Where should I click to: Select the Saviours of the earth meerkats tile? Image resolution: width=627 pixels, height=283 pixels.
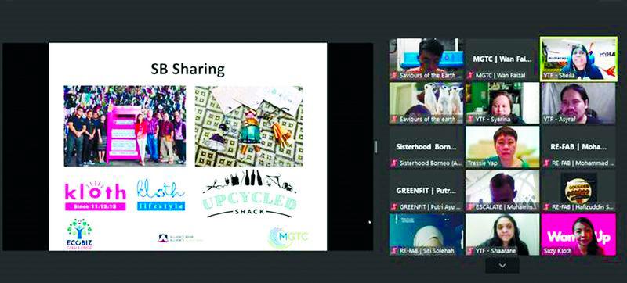(426, 104)
